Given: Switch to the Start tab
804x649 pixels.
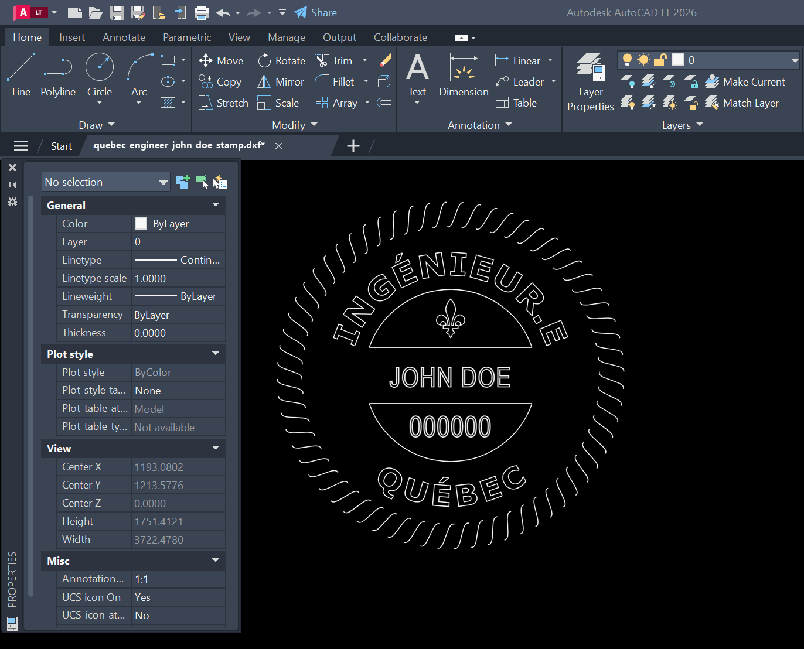Looking at the screenshot, I should point(62,146).
